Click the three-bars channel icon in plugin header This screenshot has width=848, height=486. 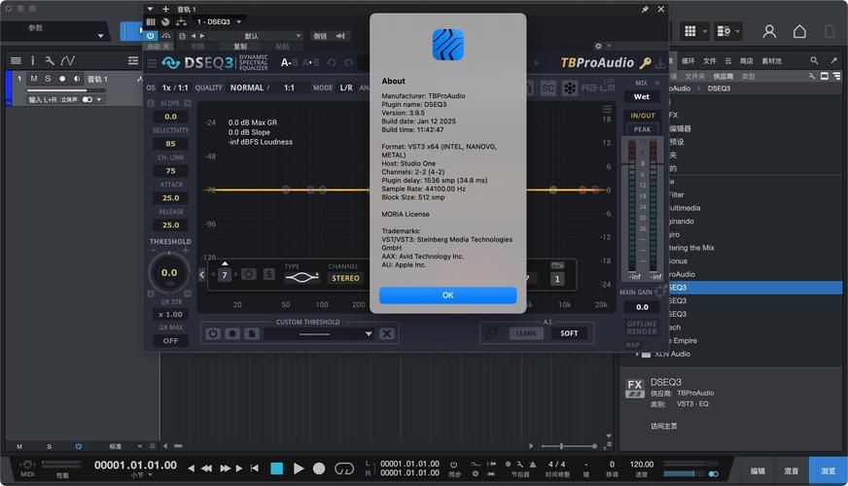coord(151,21)
